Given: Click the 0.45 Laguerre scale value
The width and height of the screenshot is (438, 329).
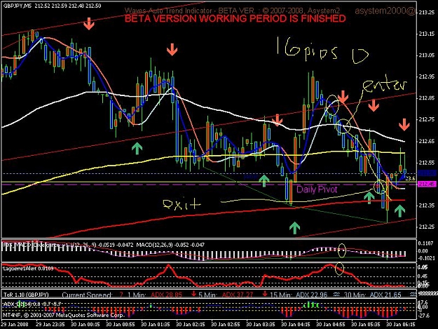Looking at the screenshot, I should point(423,276).
